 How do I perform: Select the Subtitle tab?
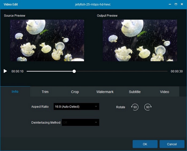pos(135,92)
